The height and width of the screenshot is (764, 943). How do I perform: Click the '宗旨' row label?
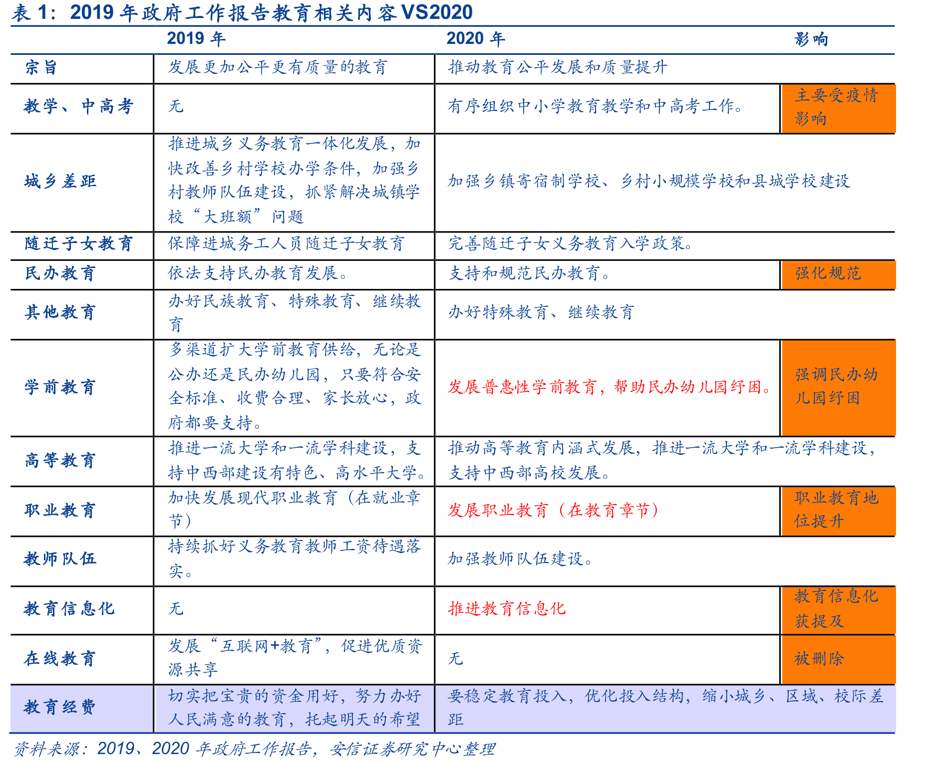tap(41, 67)
